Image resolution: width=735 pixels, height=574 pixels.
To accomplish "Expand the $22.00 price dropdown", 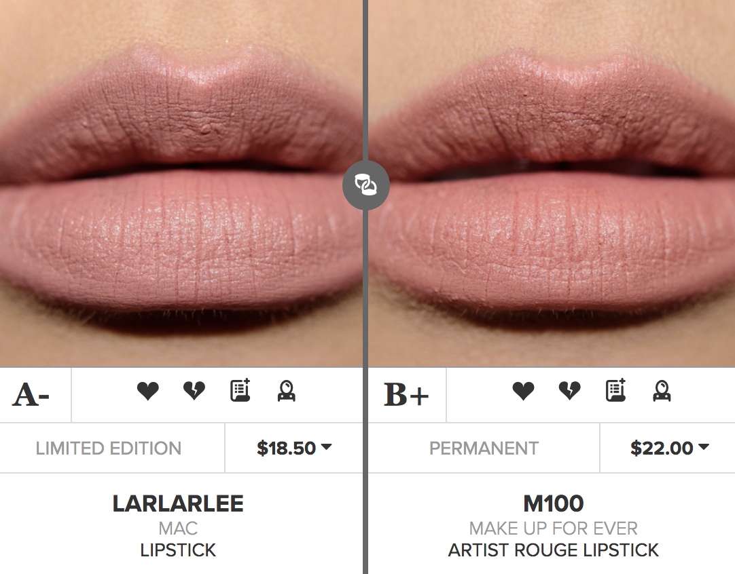I will pyautogui.click(x=669, y=448).
